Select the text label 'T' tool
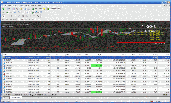 coord(34,16)
